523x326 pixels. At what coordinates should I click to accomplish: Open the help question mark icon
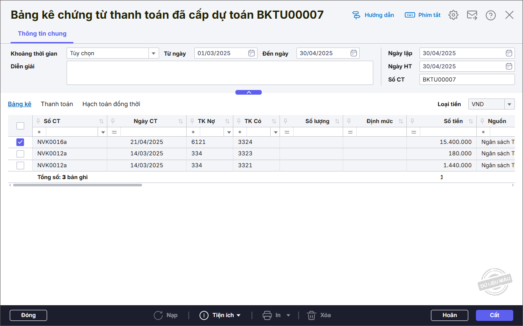click(491, 15)
